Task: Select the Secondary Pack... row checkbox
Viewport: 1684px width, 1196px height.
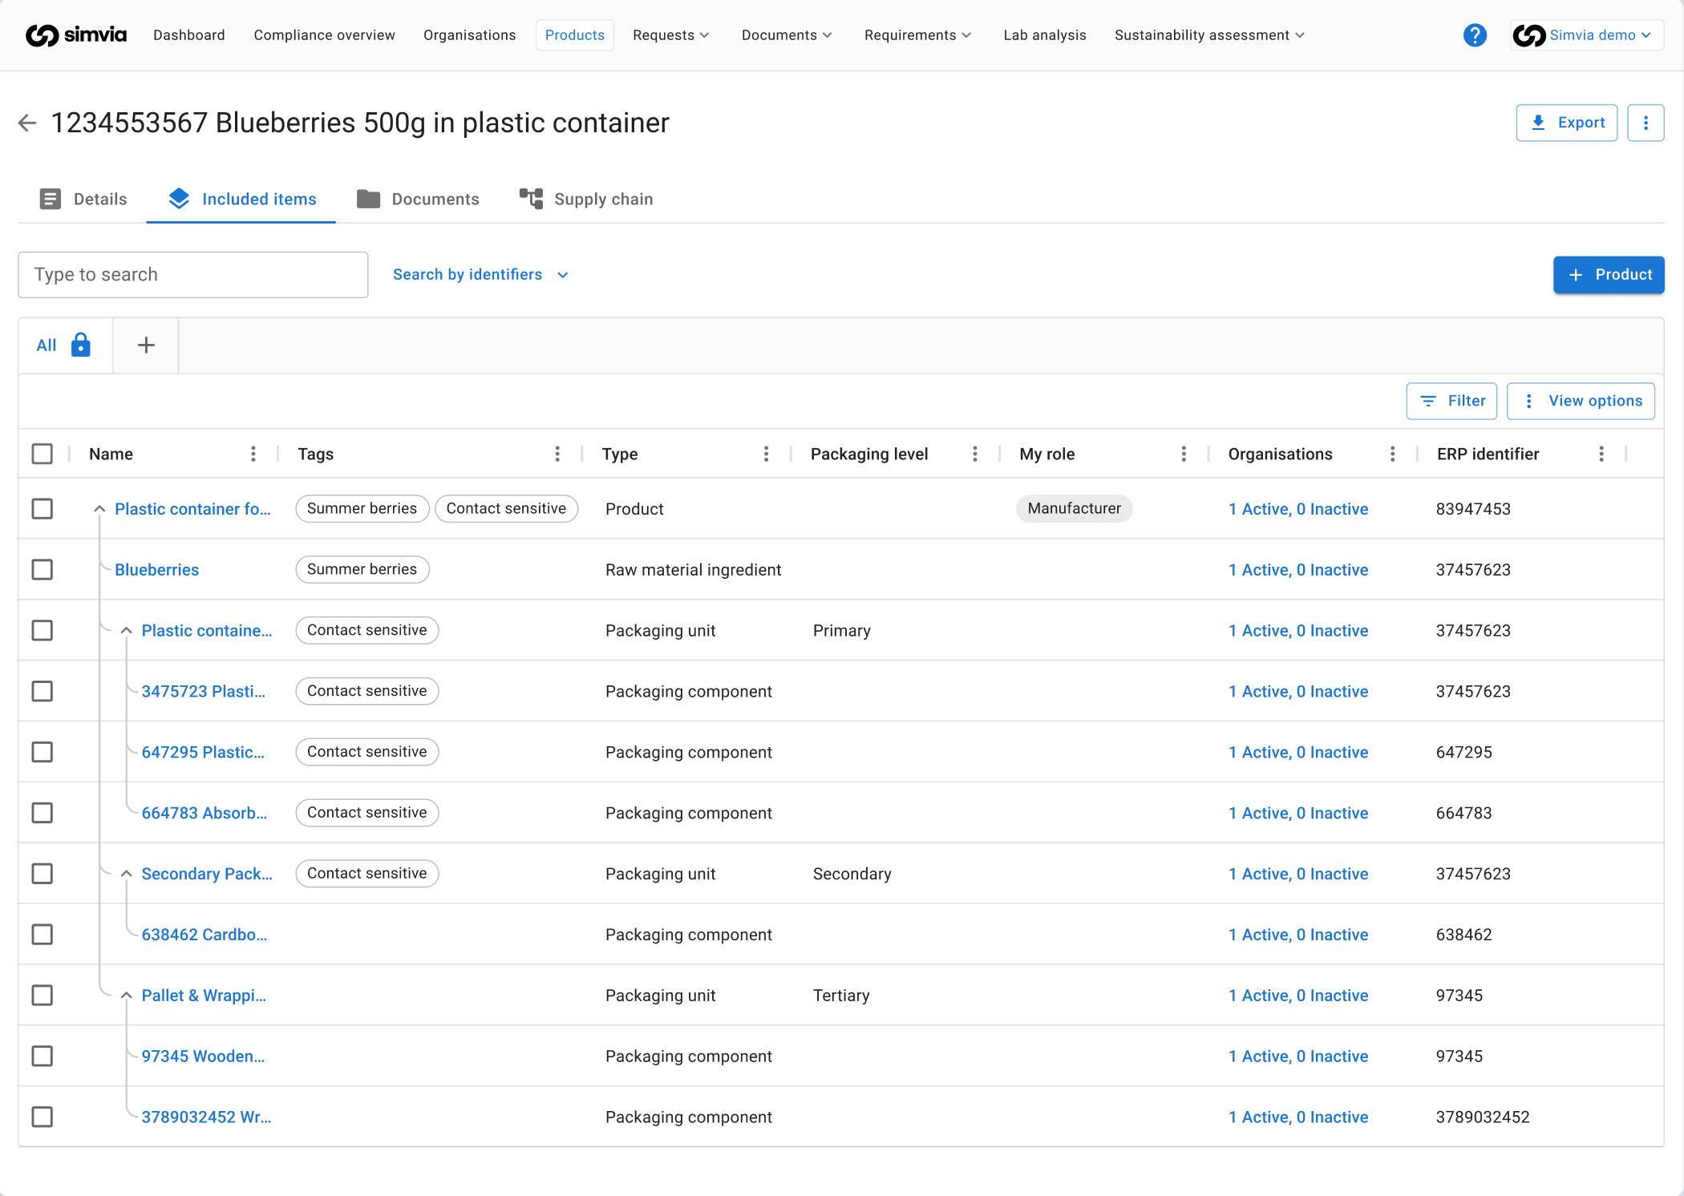Action: [43, 874]
